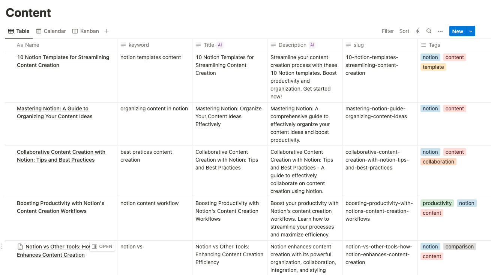This screenshot has height=275, width=491.
Task: Click the AI badge on Title column
Action: [x=220, y=45]
